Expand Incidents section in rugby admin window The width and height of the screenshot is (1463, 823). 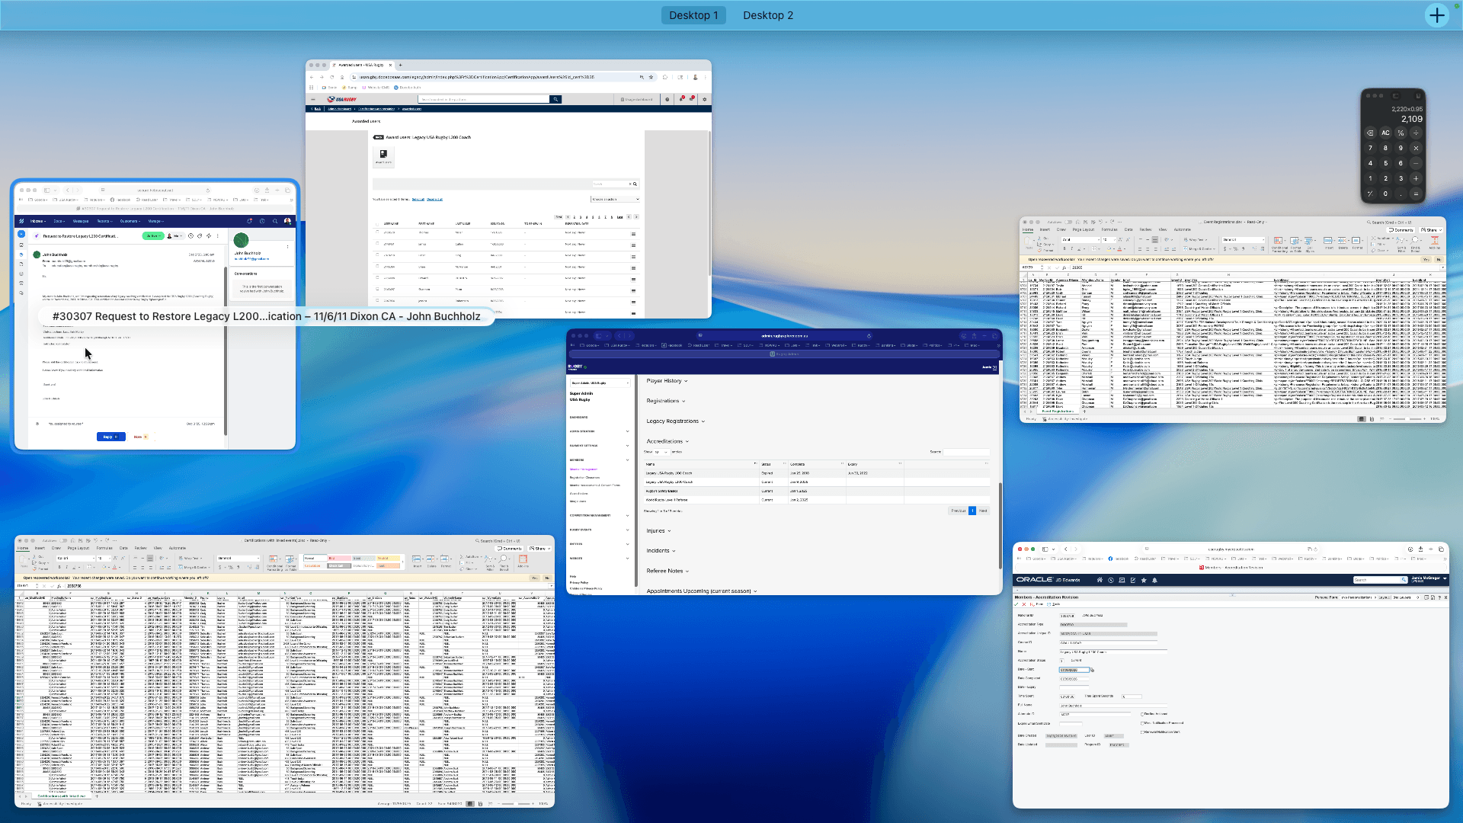pyautogui.click(x=661, y=550)
